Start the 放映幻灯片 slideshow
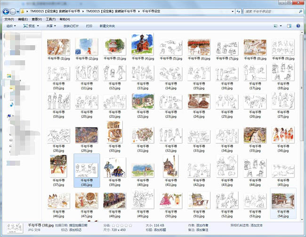 pos(71,26)
